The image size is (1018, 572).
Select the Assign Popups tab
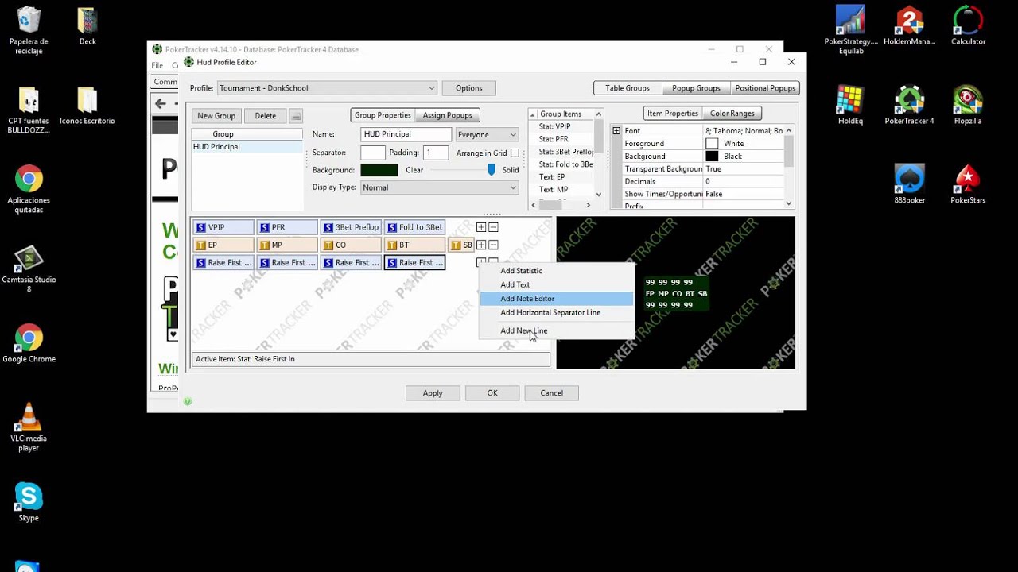click(x=447, y=115)
